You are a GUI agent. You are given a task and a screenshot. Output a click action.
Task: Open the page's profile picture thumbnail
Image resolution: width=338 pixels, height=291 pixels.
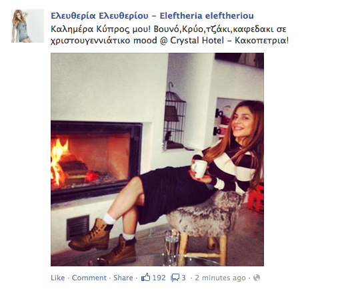coord(27,26)
